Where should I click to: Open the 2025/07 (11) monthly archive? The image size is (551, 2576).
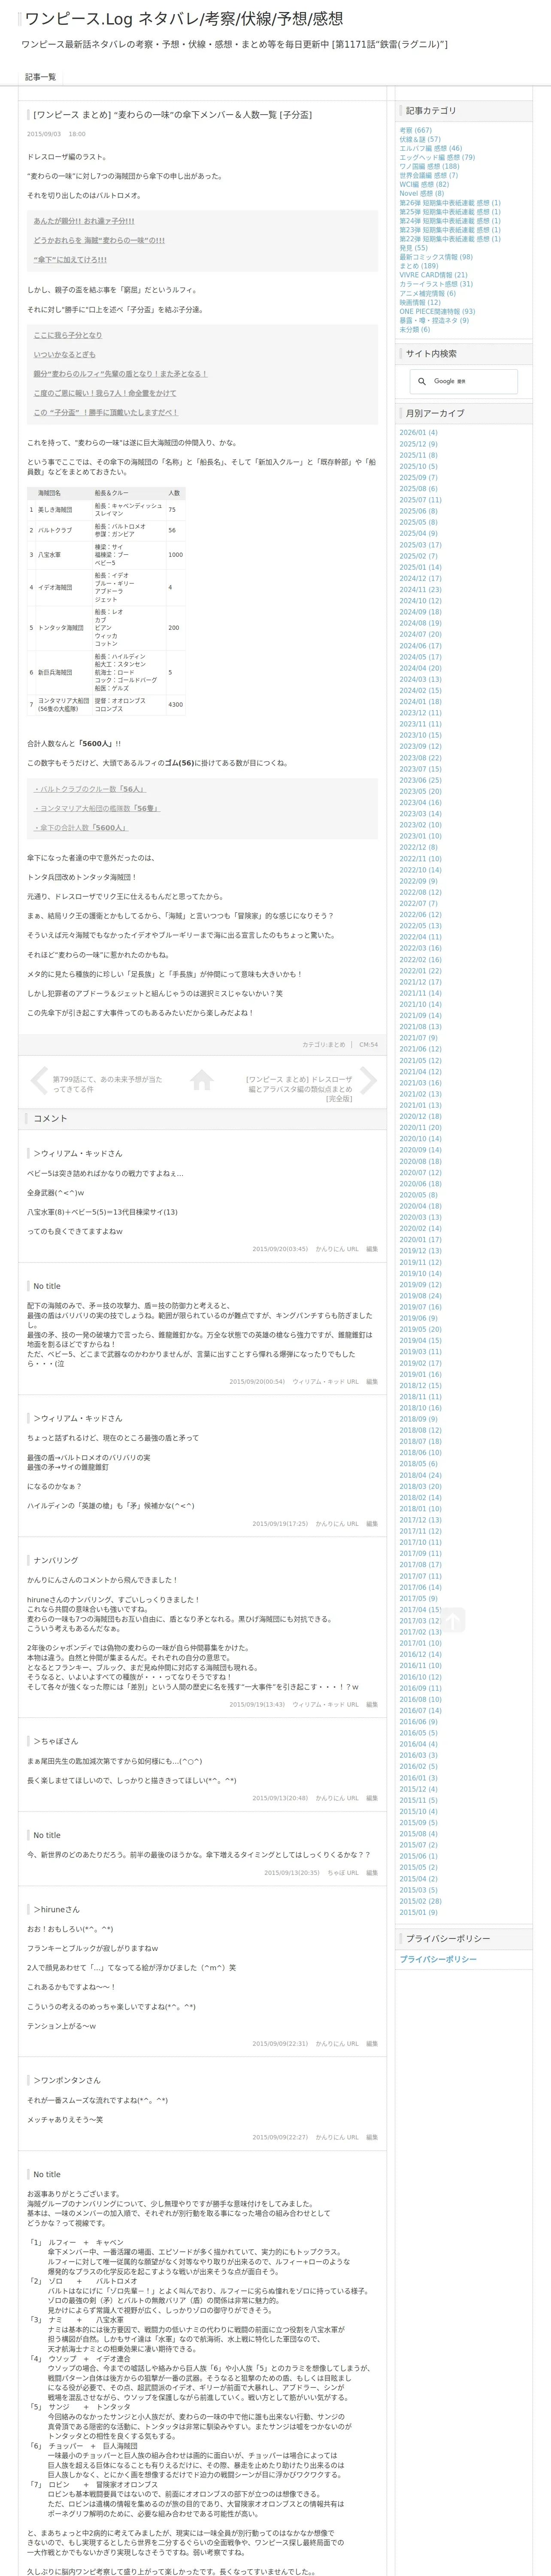tap(420, 500)
